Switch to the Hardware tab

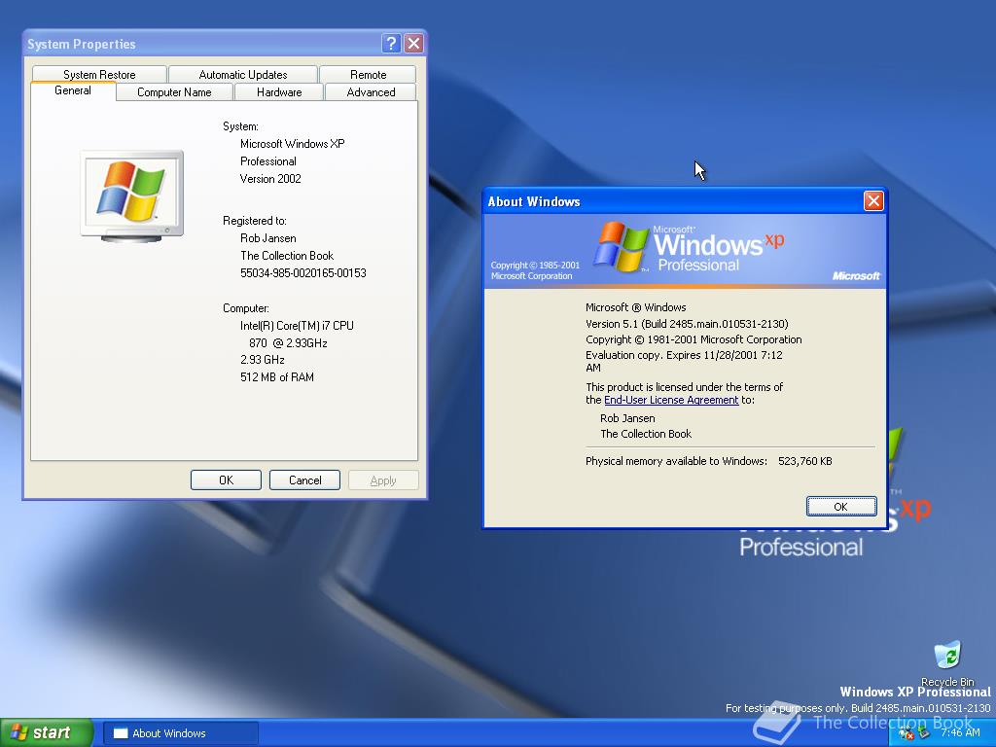click(x=279, y=92)
